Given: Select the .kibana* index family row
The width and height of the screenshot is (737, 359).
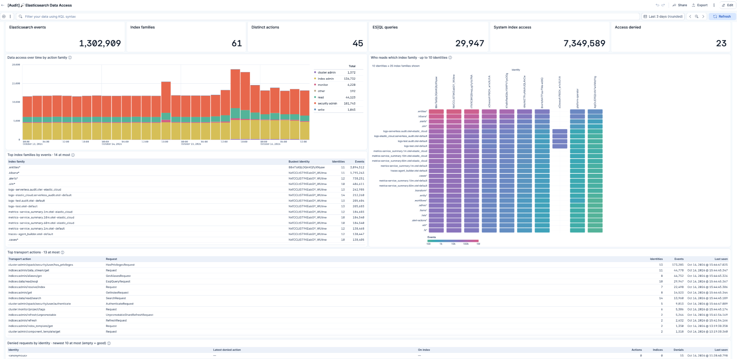Looking at the screenshot, I should [x=186, y=173].
